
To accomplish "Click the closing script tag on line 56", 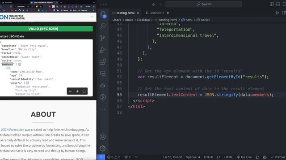I will (x=143, y=100).
